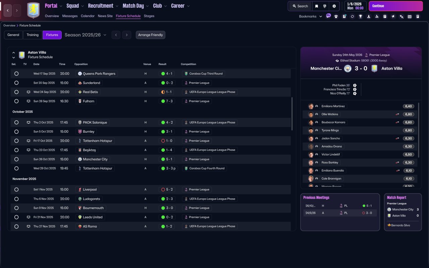This screenshot has width=429, height=268.
Task: Click the Continue button
Action: [x=396, y=6]
